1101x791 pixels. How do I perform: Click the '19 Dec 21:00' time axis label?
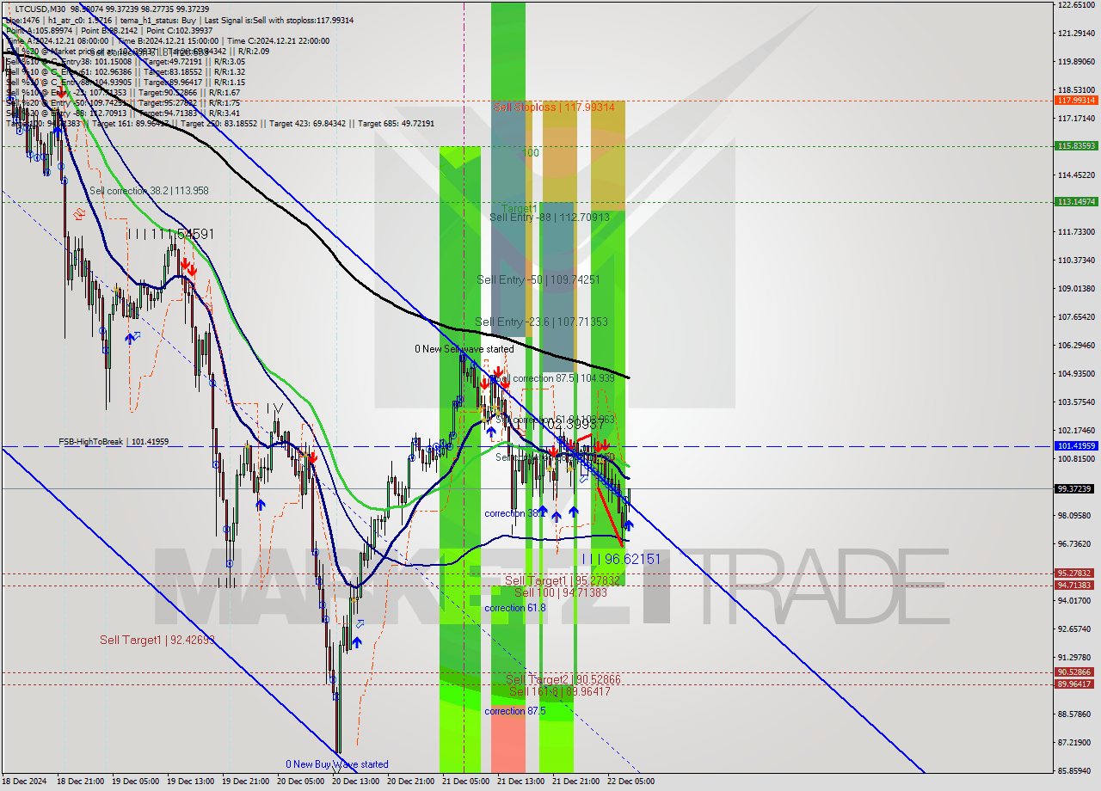point(245,782)
